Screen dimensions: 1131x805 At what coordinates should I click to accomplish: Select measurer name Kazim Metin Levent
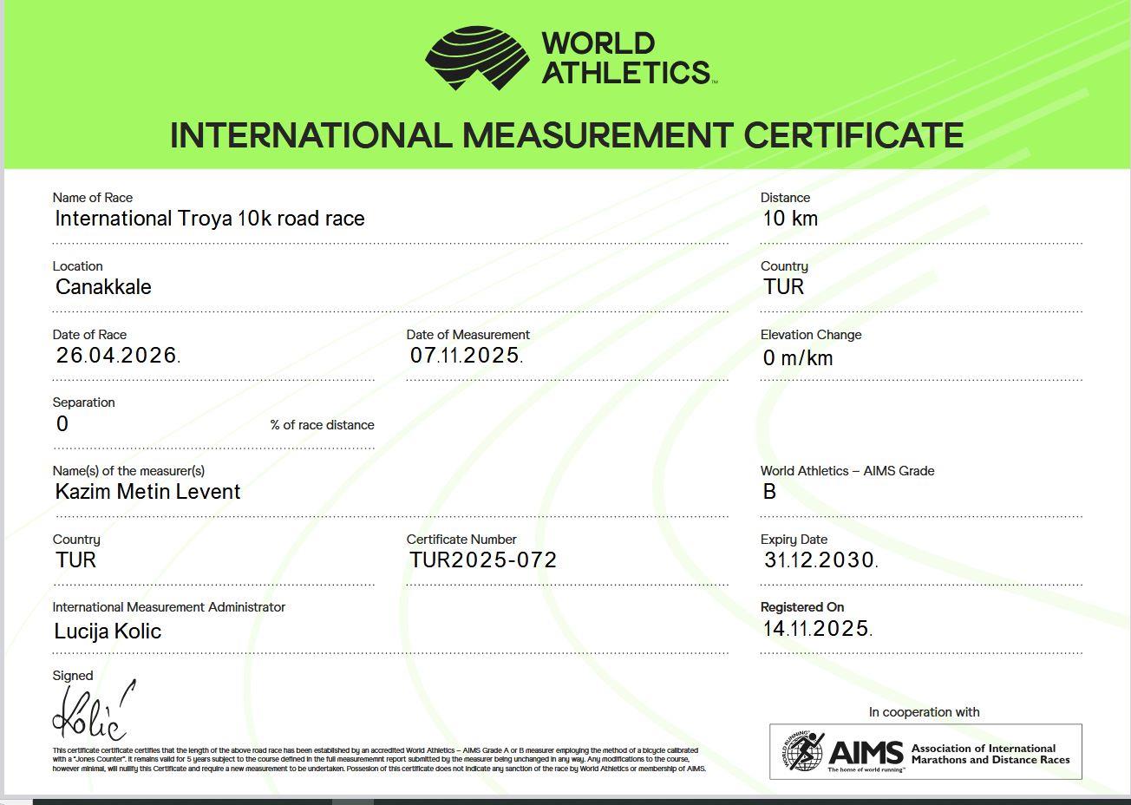[147, 492]
